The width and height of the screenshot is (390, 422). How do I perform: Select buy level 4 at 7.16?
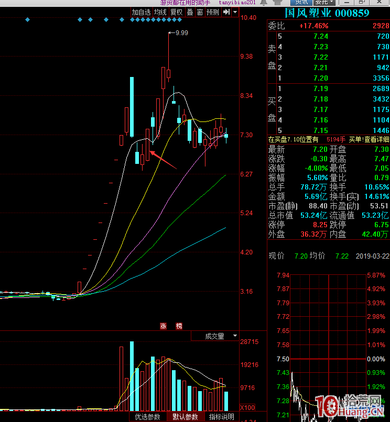[x=329, y=120]
